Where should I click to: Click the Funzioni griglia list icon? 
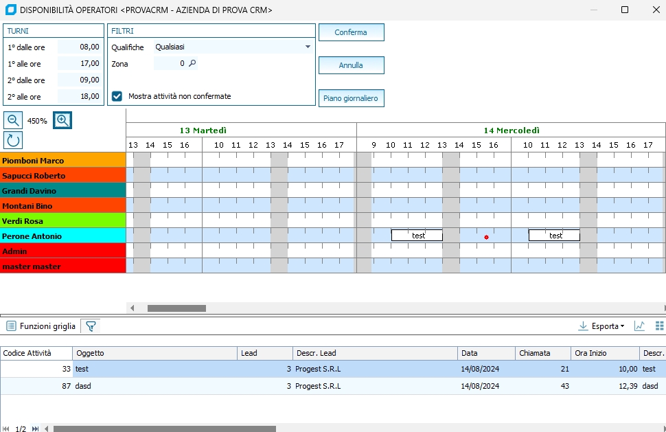[x=11, y=326]
